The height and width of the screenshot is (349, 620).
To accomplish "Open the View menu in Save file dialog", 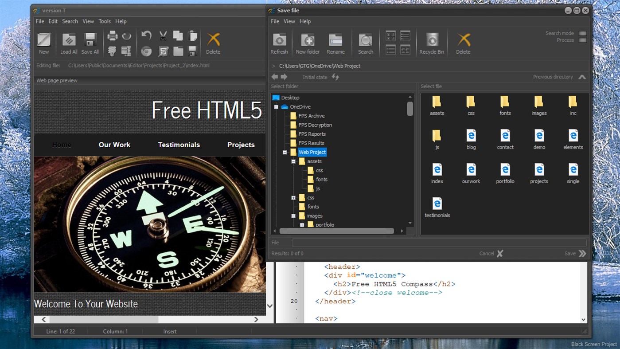I will 289,21.
